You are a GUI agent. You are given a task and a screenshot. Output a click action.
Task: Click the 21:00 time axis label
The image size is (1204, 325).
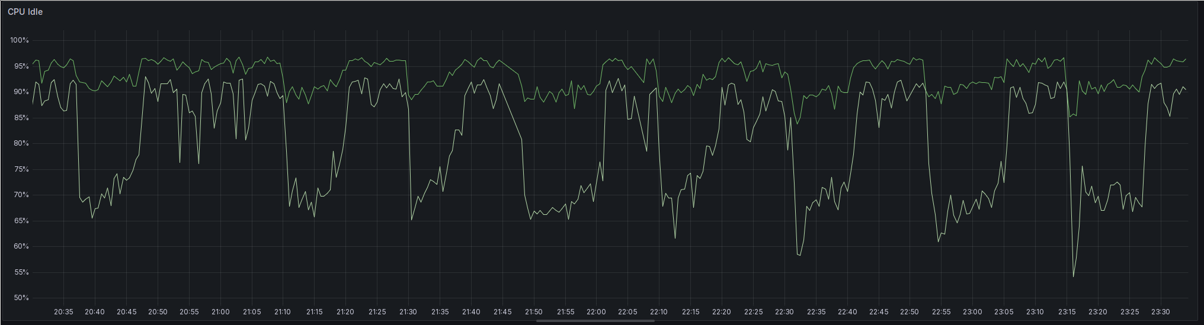(220, 312)
